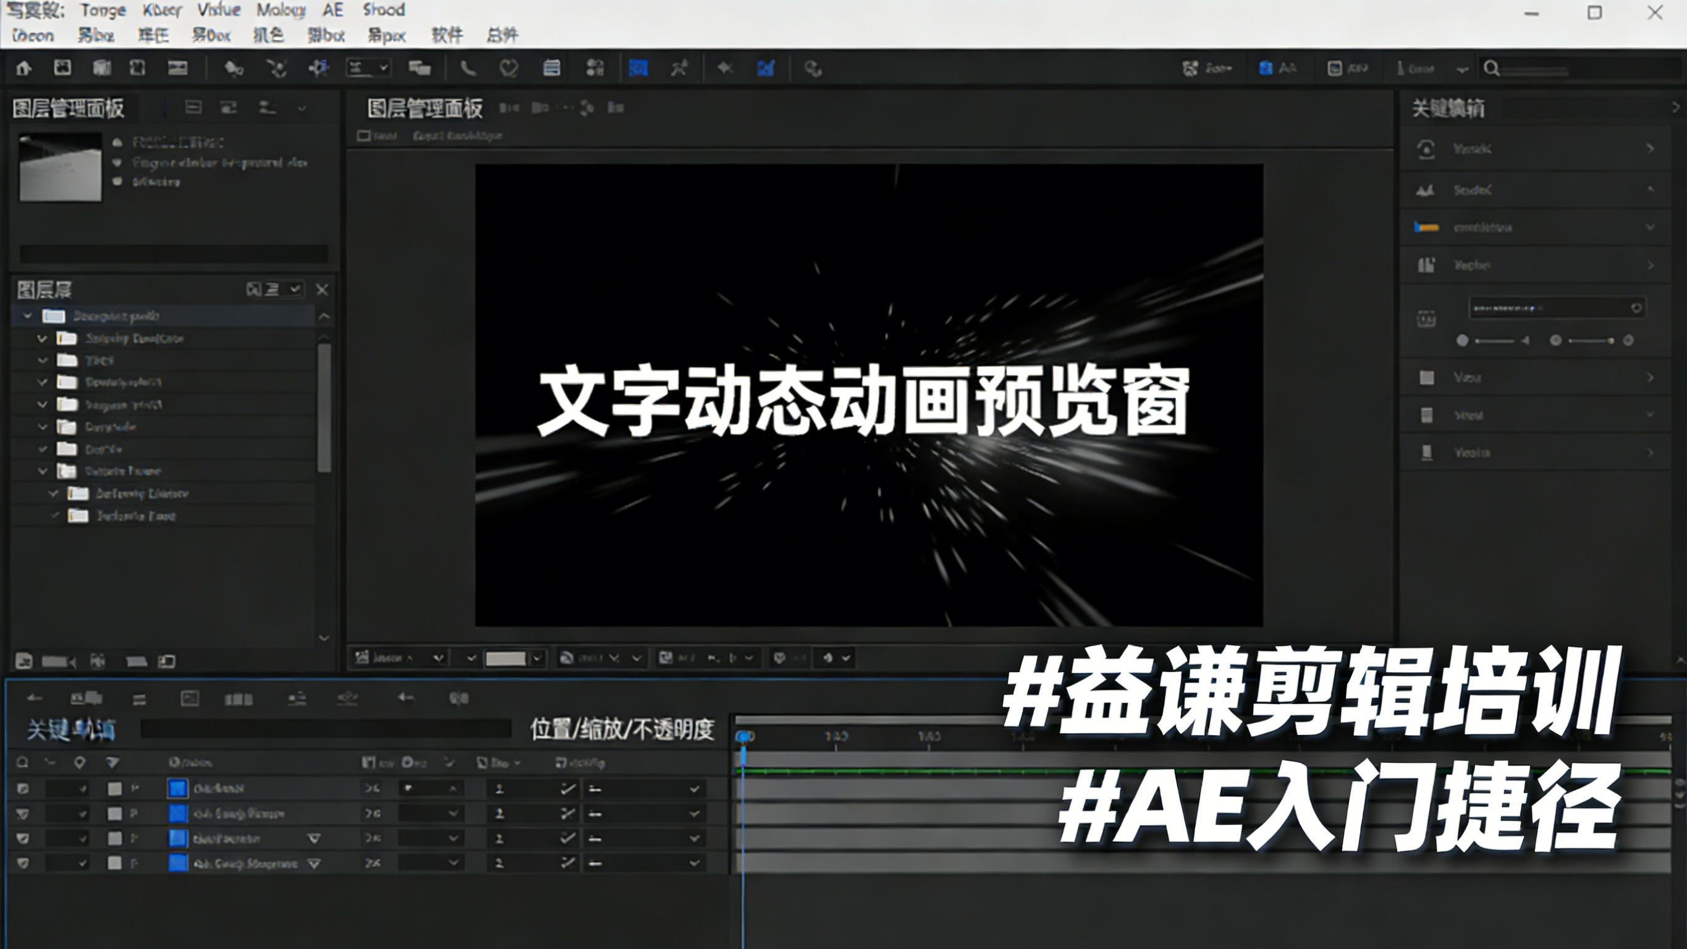
Task: Click the heart-shaped toolbar icon
Action: [509, 68]
